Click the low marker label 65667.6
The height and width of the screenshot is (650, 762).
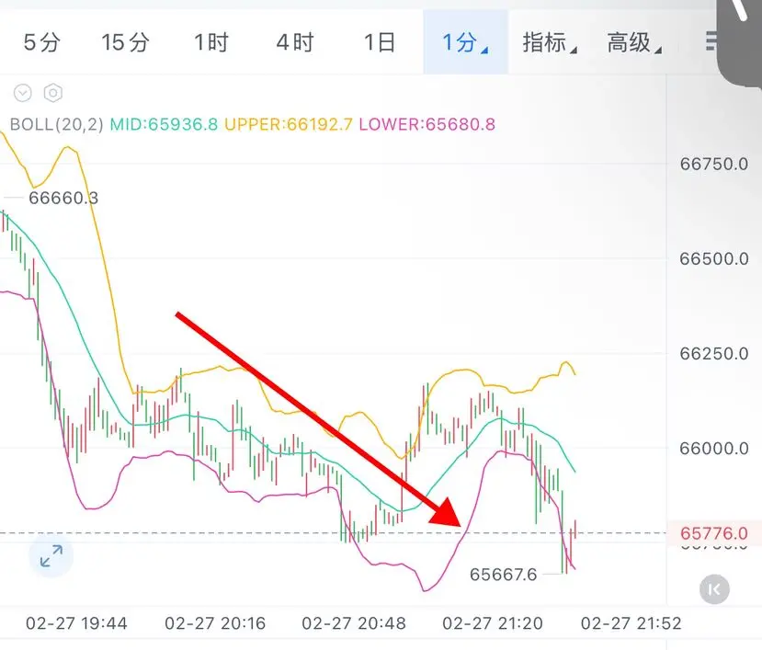point(503,575)
